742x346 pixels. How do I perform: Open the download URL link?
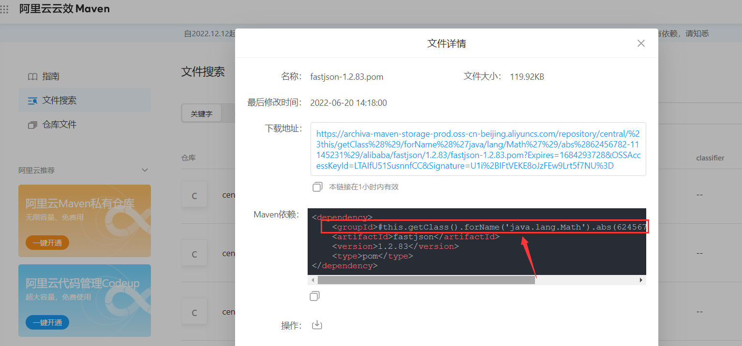(x=478, y=150)
